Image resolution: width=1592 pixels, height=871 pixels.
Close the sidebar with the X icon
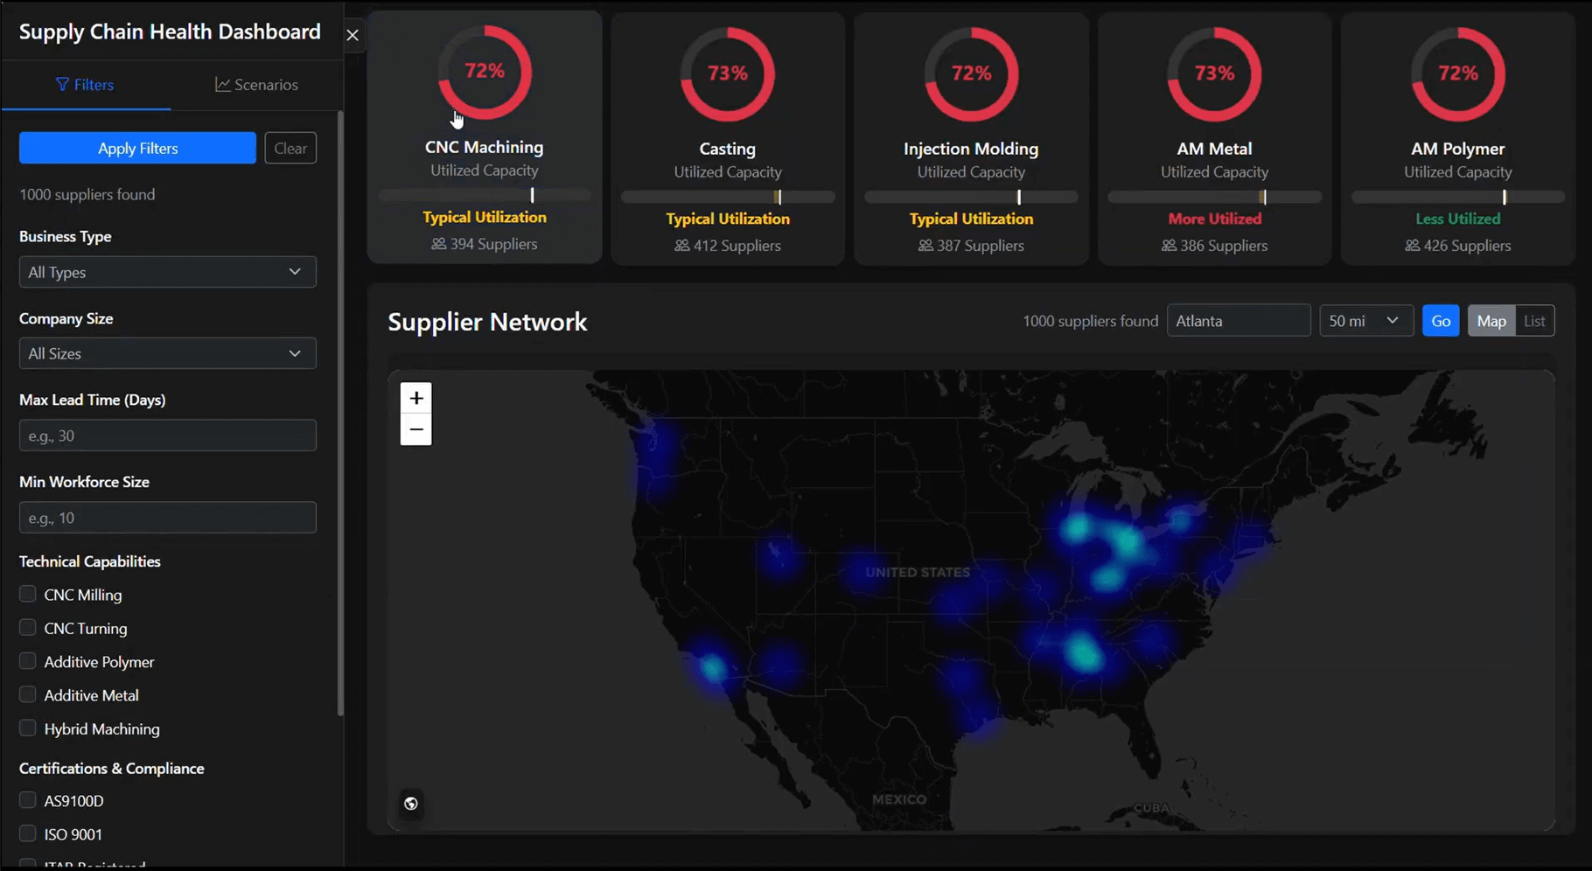(x=353, y=35)
